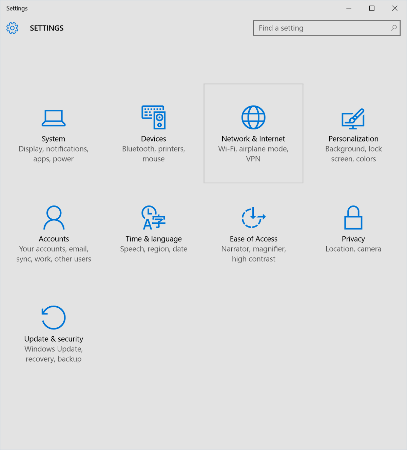The height and width of the screenshot is (450, 407).
Task: Click the 'Devices' tile title
Action: click(x=154, y=139)
